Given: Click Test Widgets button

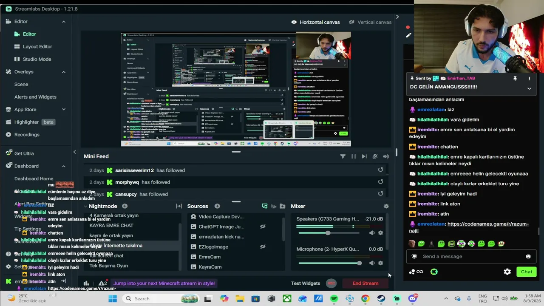Looking at the screenshot, I should [306, 283].
